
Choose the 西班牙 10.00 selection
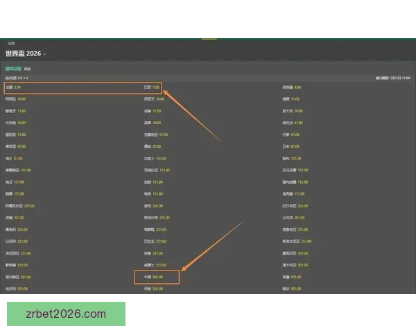pos(154,99)
